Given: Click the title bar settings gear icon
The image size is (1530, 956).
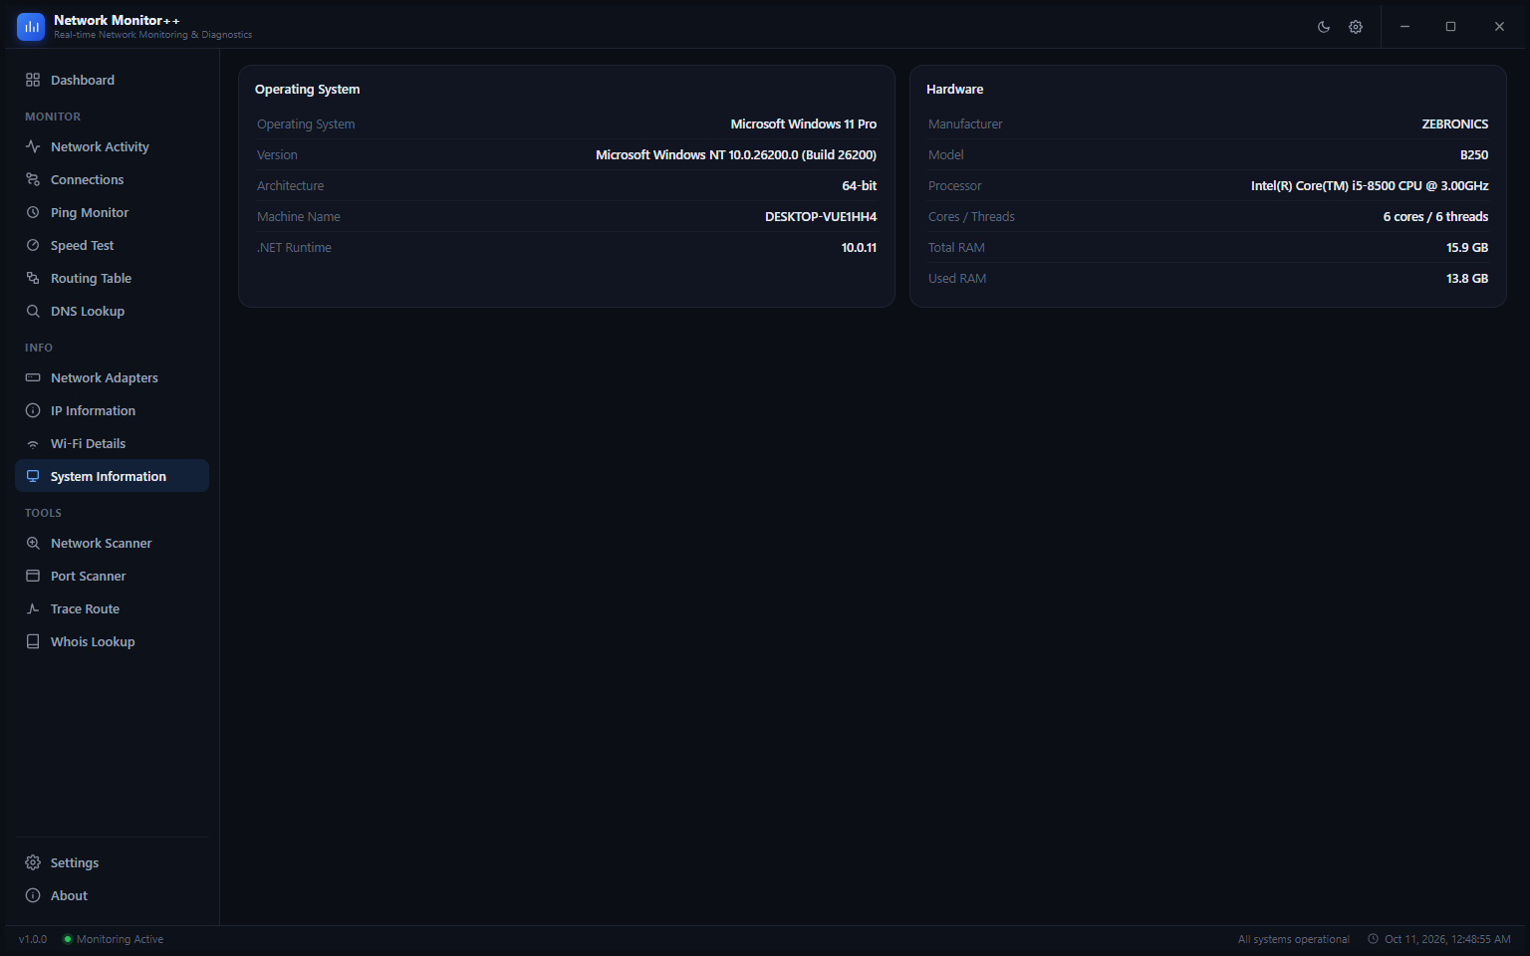Looking at the screenshot, I should click(x=1356, y=27).
